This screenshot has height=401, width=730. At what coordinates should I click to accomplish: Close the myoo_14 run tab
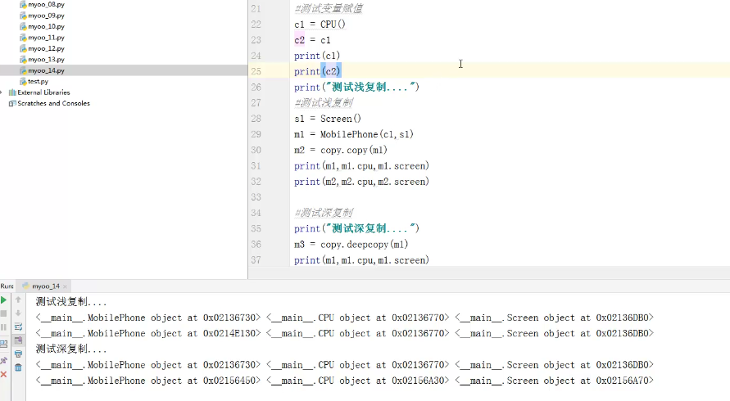66,286
